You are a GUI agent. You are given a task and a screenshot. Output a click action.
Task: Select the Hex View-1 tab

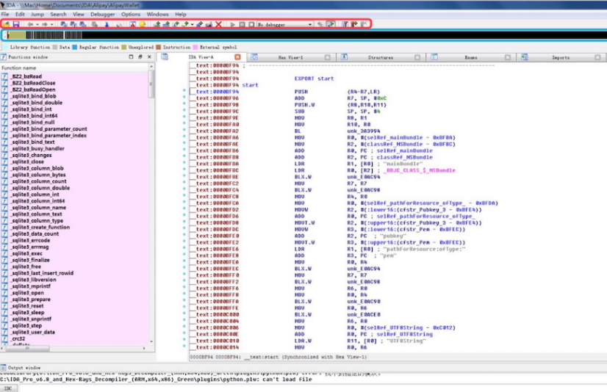click(x=290, y=57)
